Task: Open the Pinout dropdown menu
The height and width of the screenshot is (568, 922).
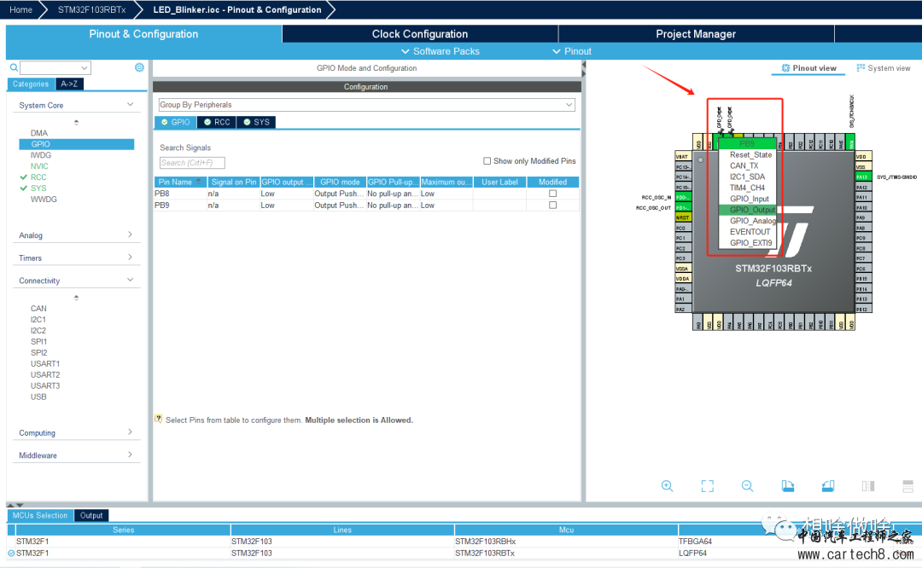Action: click(x=571, y=51)
